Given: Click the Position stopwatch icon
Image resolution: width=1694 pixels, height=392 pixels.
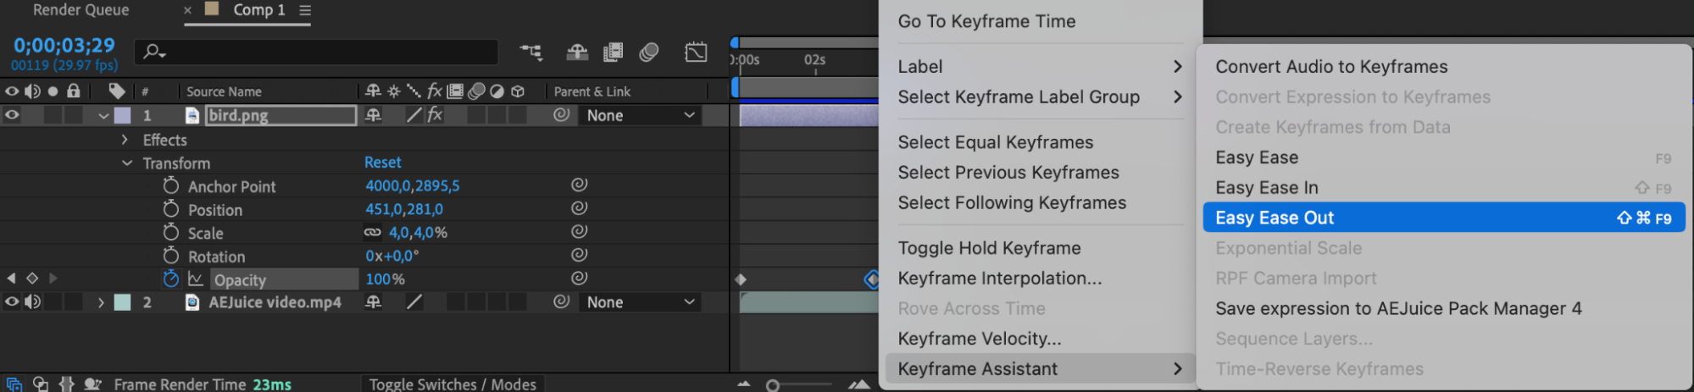Looking at the screenshot, I should coord(171,209).
